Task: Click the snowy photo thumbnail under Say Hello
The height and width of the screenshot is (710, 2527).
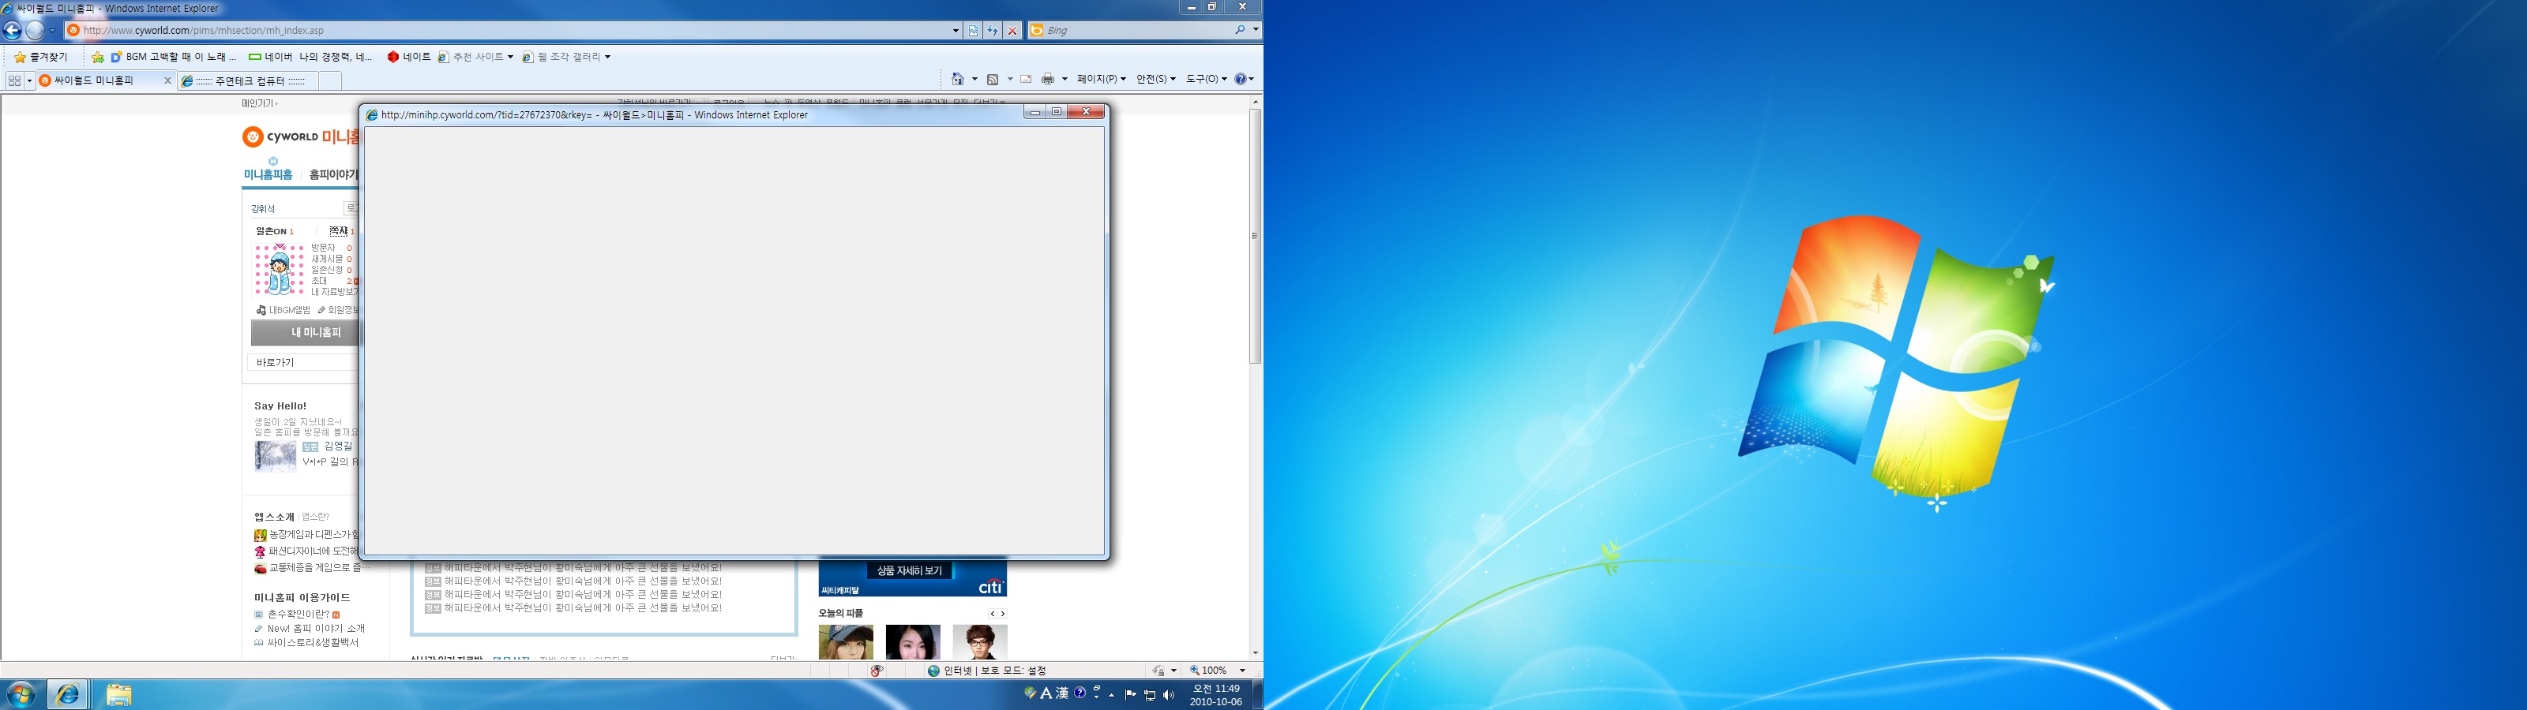Action: click(276, 456)
